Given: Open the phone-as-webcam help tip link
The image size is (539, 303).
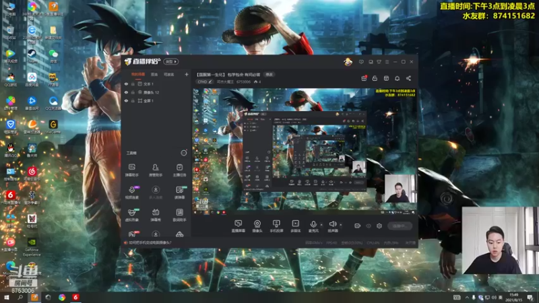Looking at the screenshot, I should point(150,242).
